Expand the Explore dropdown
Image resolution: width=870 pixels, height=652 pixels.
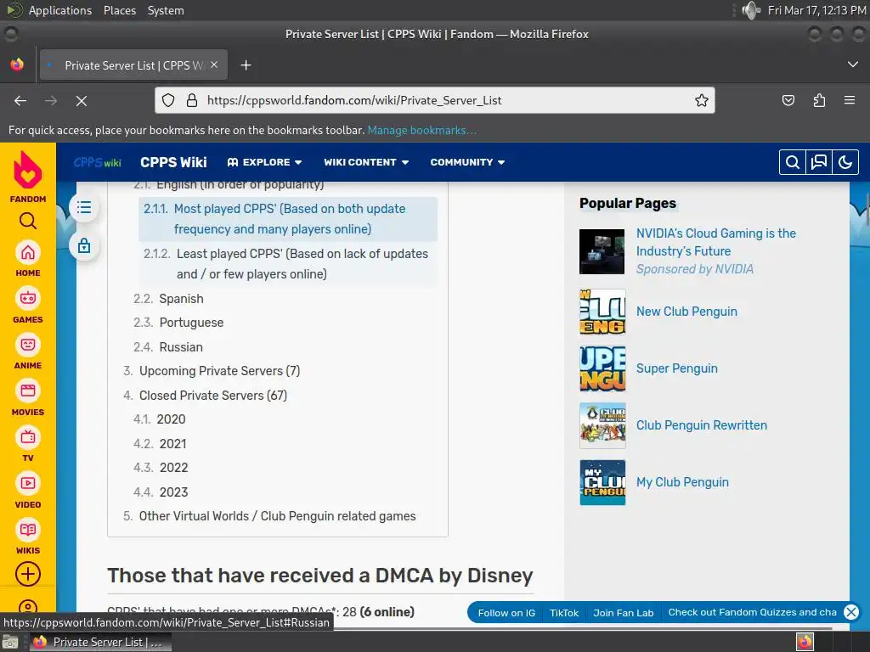click(x=265, y=162)
